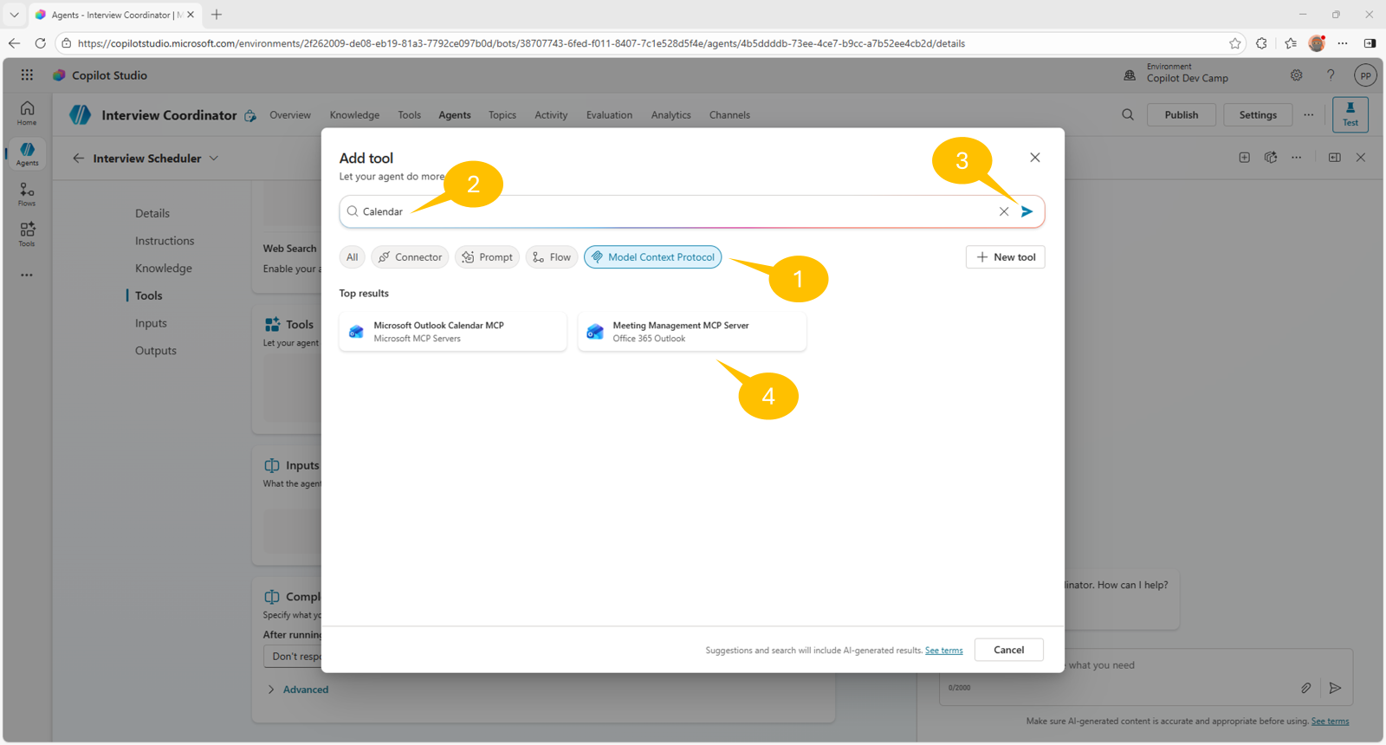Open See terms link below test chat

(x=1330, y=721)
